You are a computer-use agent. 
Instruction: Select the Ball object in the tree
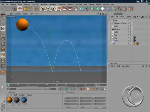pyautogui.click(x=114, y=44)
